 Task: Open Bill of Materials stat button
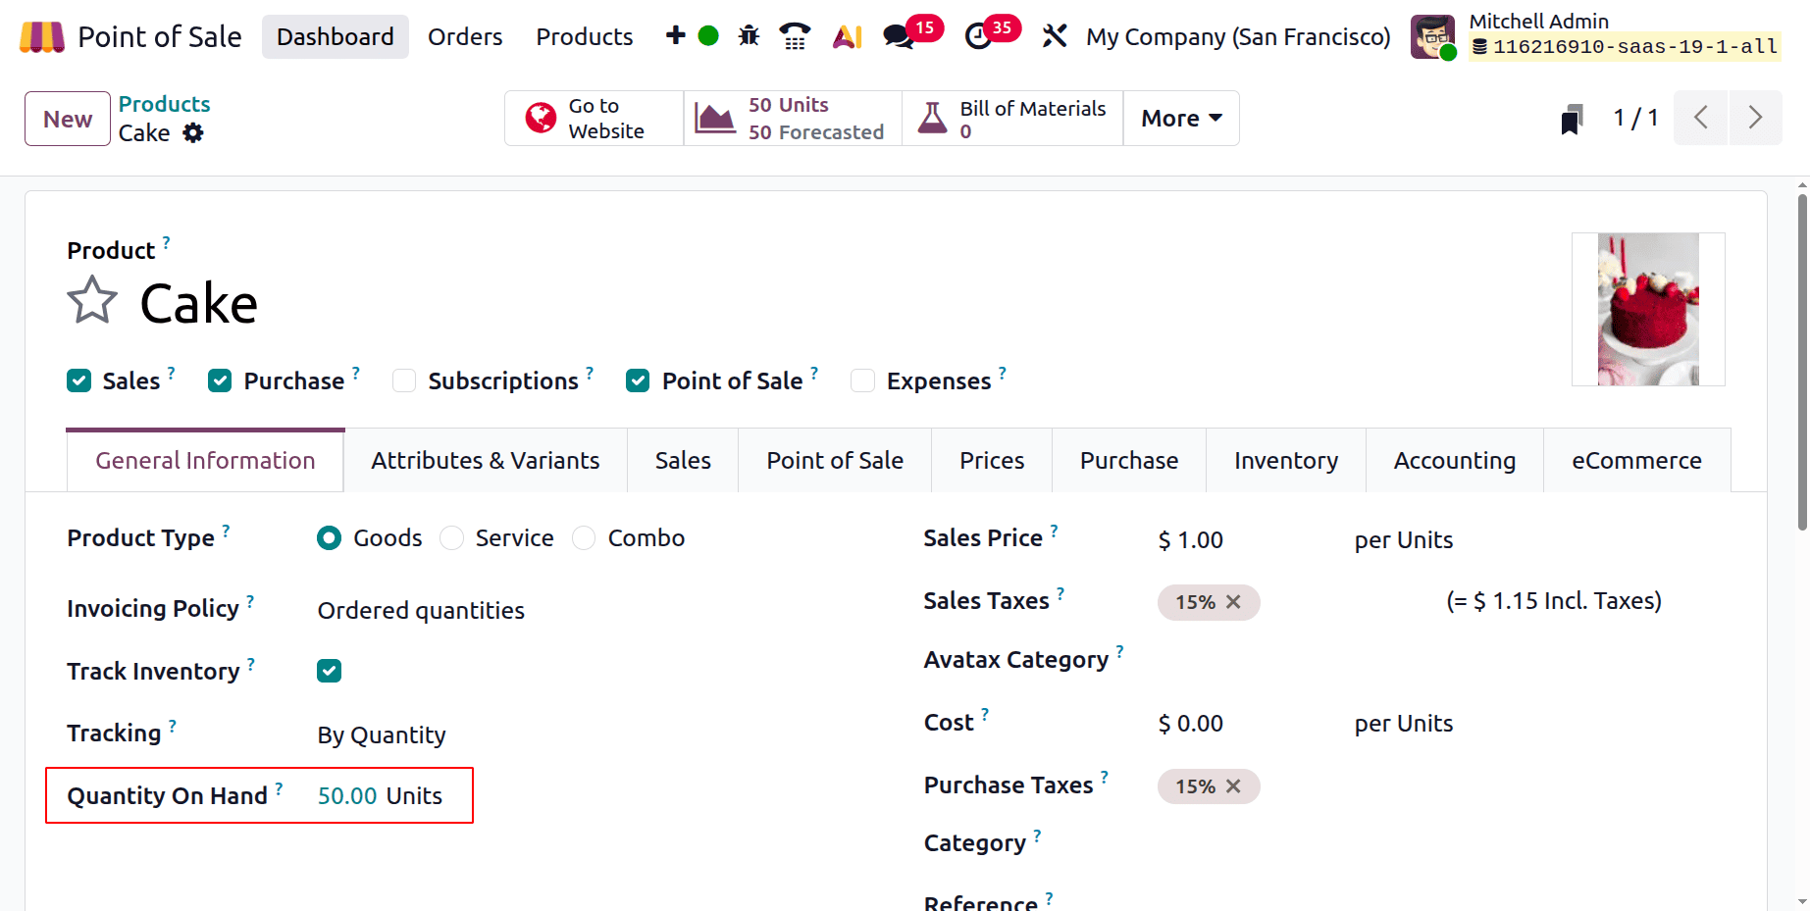(1012, 119)
